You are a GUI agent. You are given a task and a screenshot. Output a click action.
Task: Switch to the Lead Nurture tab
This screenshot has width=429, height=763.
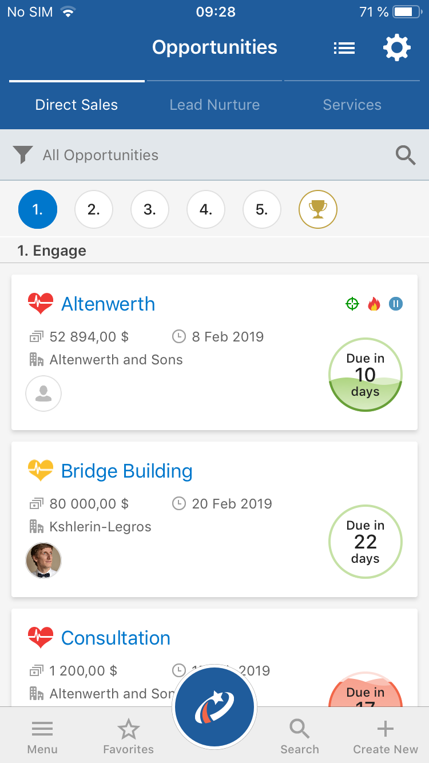[x=214, y=105]
